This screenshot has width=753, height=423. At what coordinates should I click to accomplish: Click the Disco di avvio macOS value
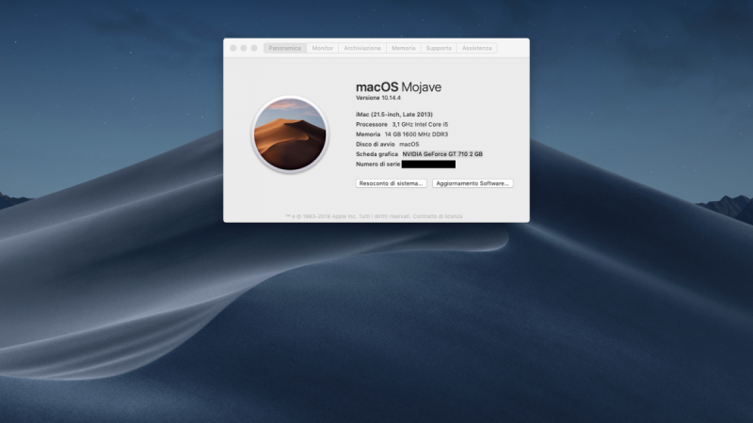click(409, 144)
